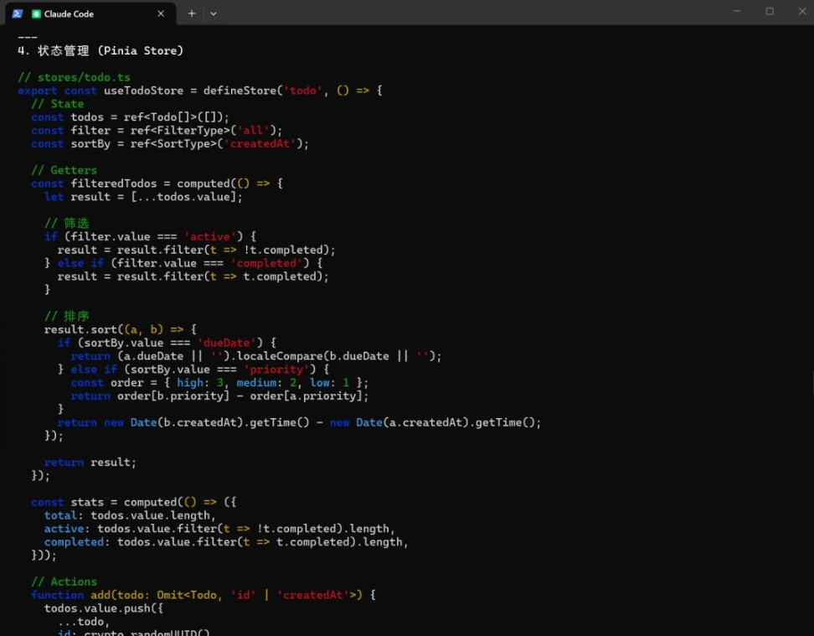
Task: Click the '// 排序' comment
Action: [67, 317]
